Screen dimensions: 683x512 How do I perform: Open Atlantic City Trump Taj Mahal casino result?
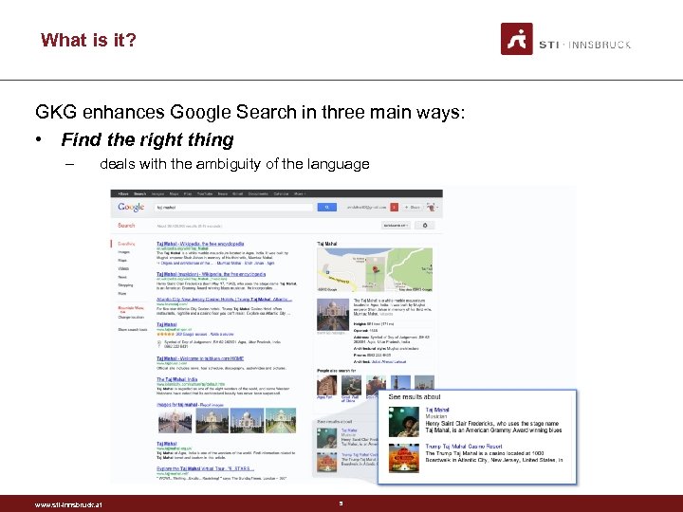coord(224,300)
